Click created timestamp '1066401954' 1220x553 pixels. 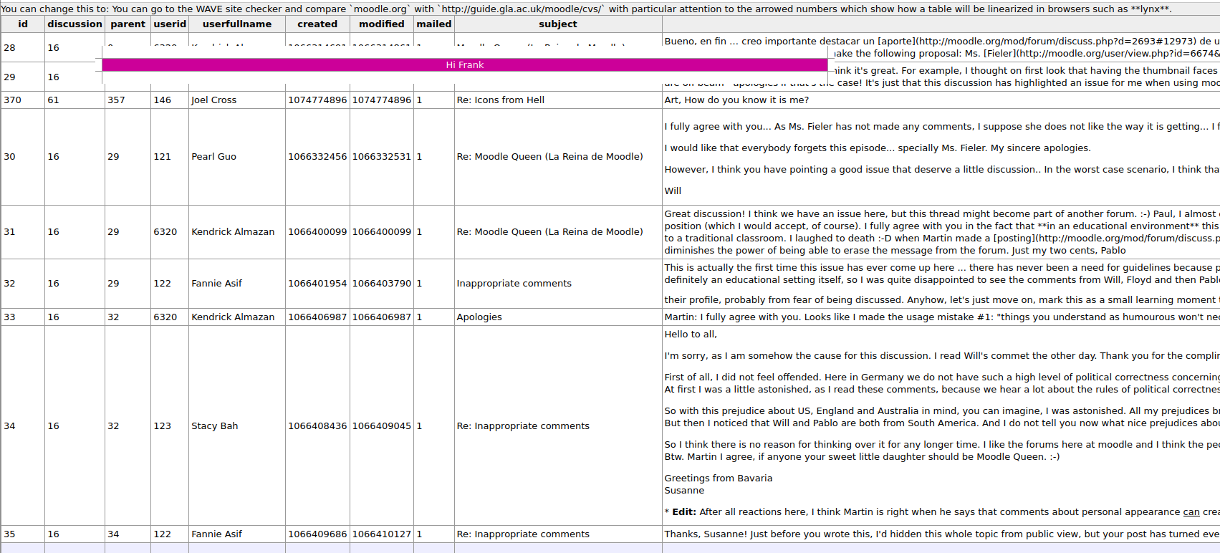pos(317,283)
